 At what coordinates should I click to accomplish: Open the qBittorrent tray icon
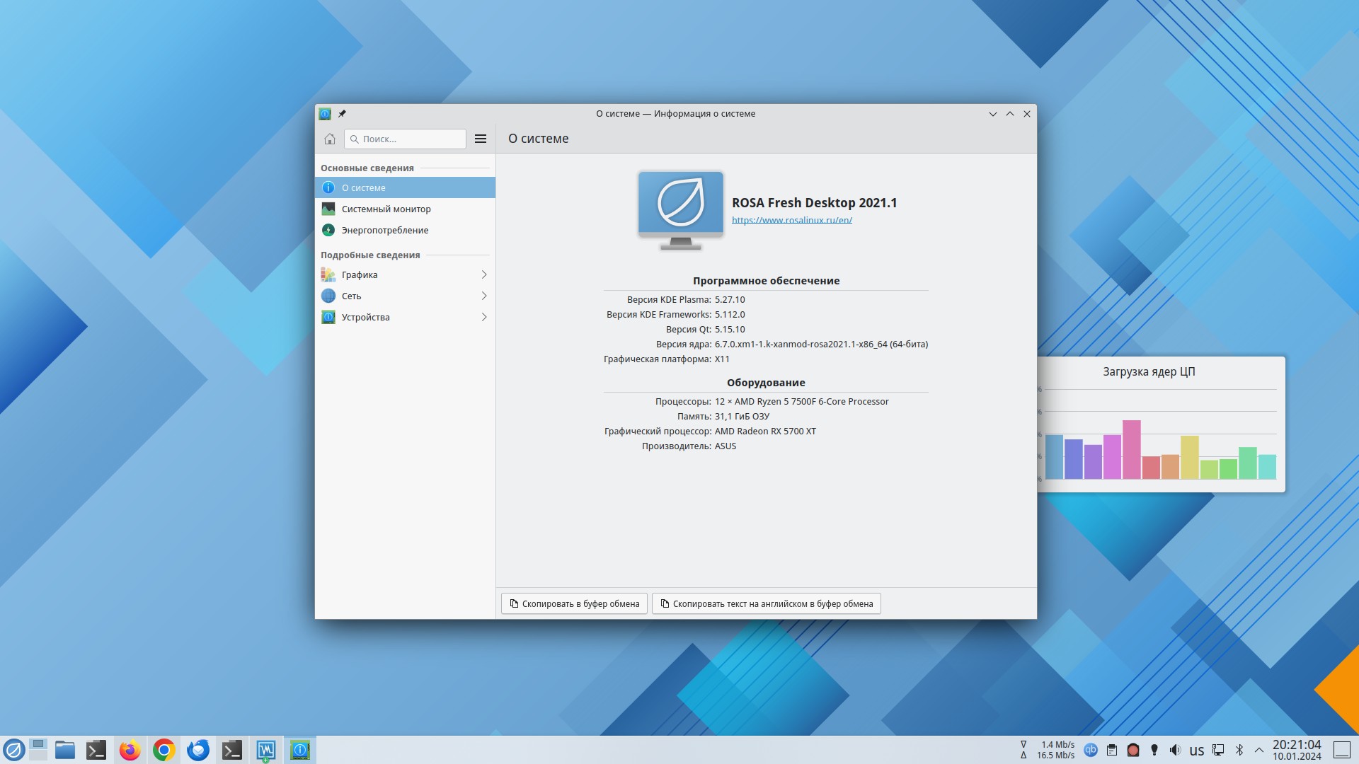point(1091,750)
